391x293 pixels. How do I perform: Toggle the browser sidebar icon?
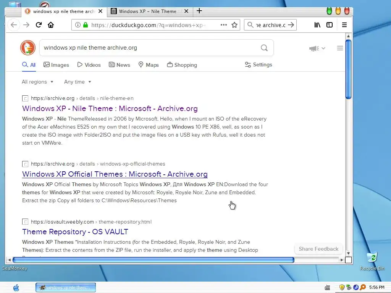[330, 25]
